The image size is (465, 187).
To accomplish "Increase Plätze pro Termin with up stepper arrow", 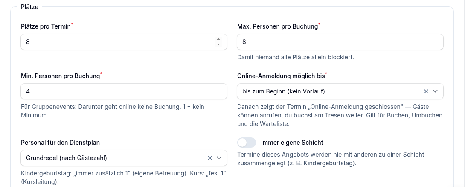I will pyautogui.click(x=218, y=39).
